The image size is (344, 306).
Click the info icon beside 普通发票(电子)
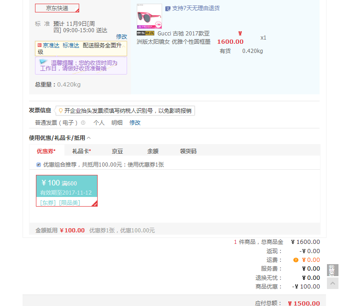pyautogui.click(x=83, y=122)
